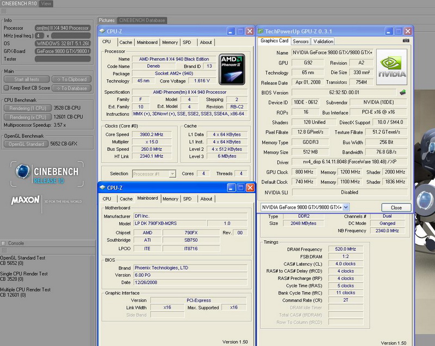Expand the Processor #1 selection dropdown
Screen dimensions: 435x346
[x=172, y=174]
